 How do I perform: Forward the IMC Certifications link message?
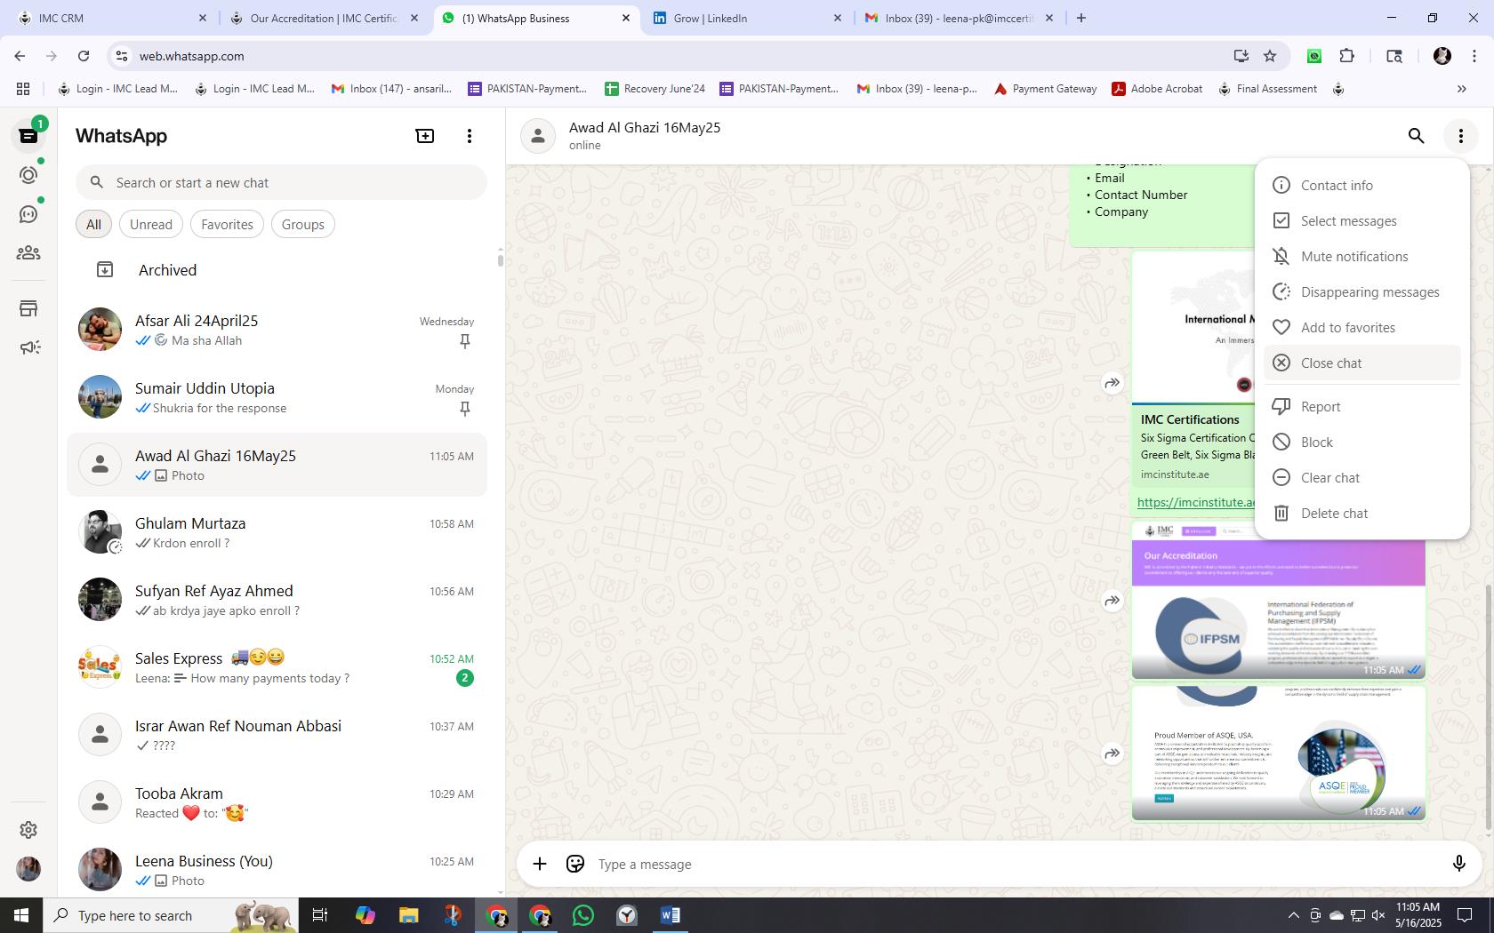pos(1112,383)
